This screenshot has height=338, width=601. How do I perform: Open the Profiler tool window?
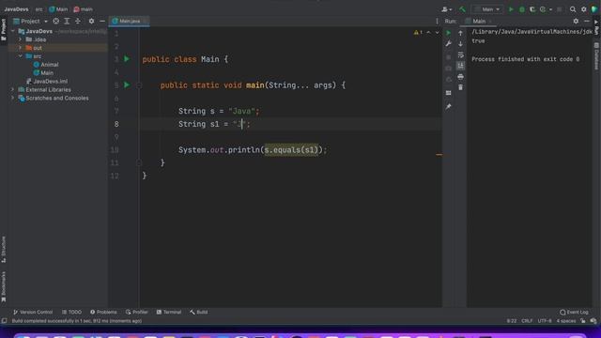pos(137,312)
